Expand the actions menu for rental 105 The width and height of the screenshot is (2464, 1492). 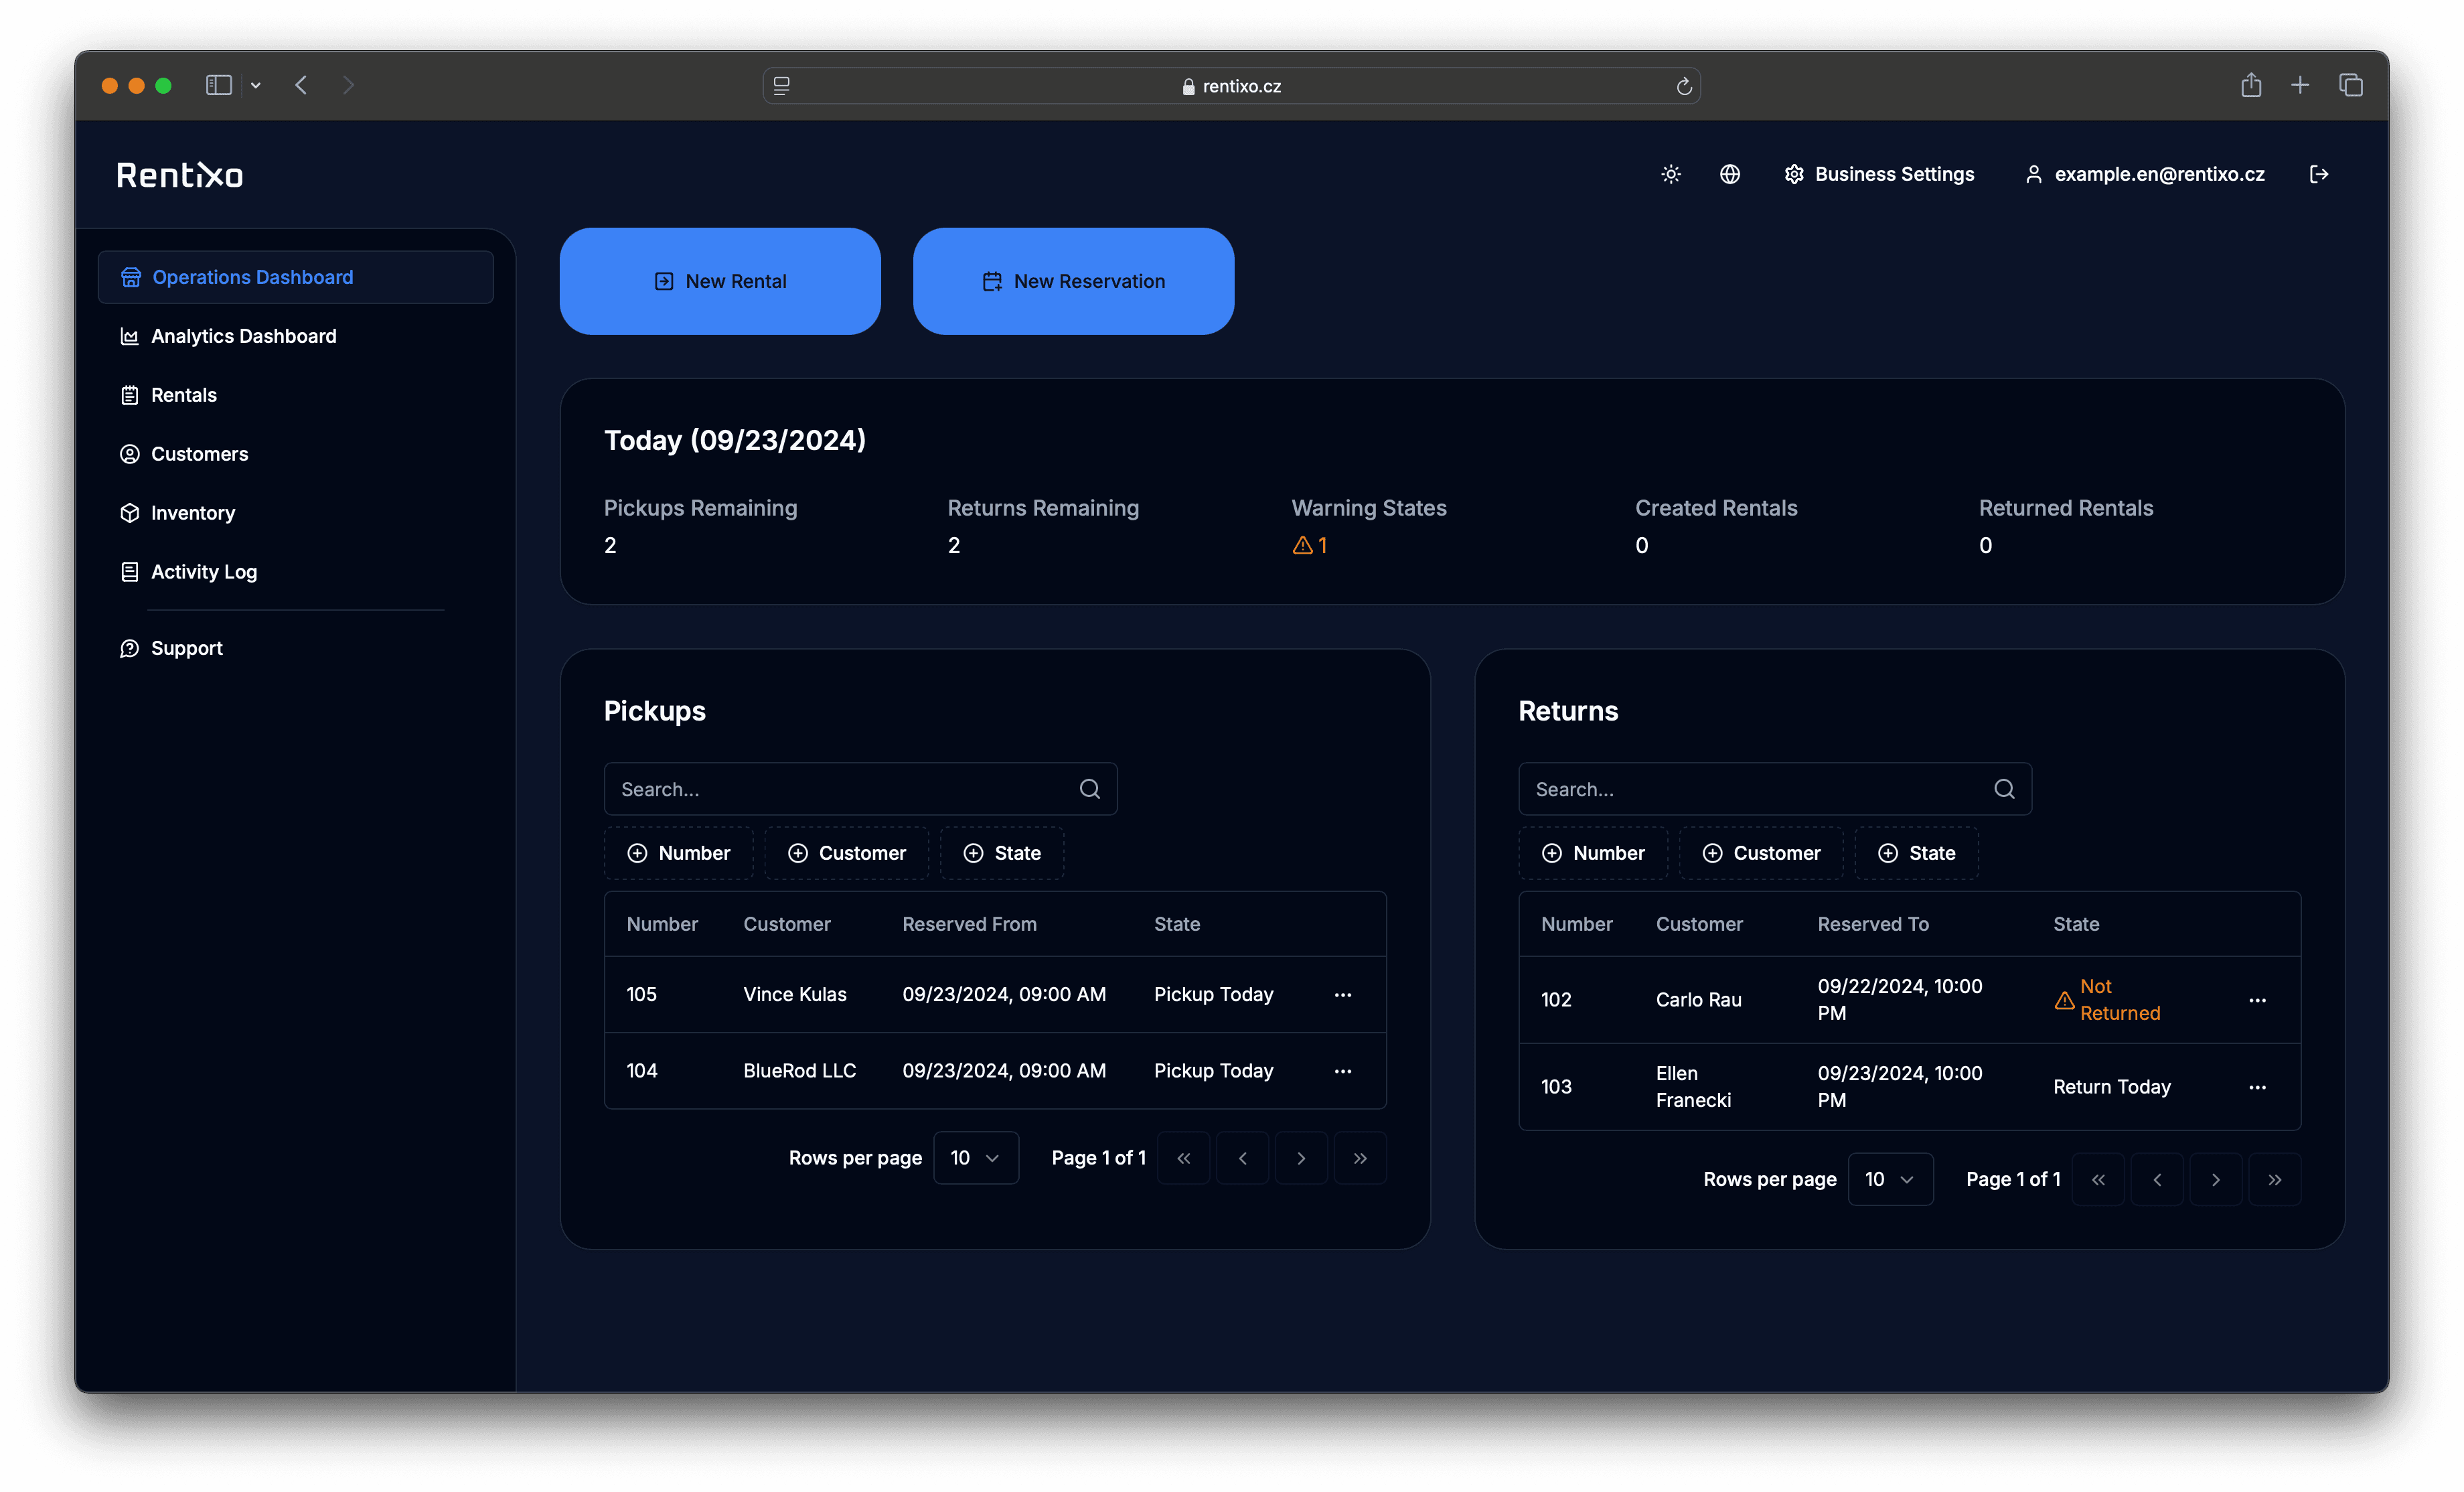pyautogui.click(x=1343, y=994)
